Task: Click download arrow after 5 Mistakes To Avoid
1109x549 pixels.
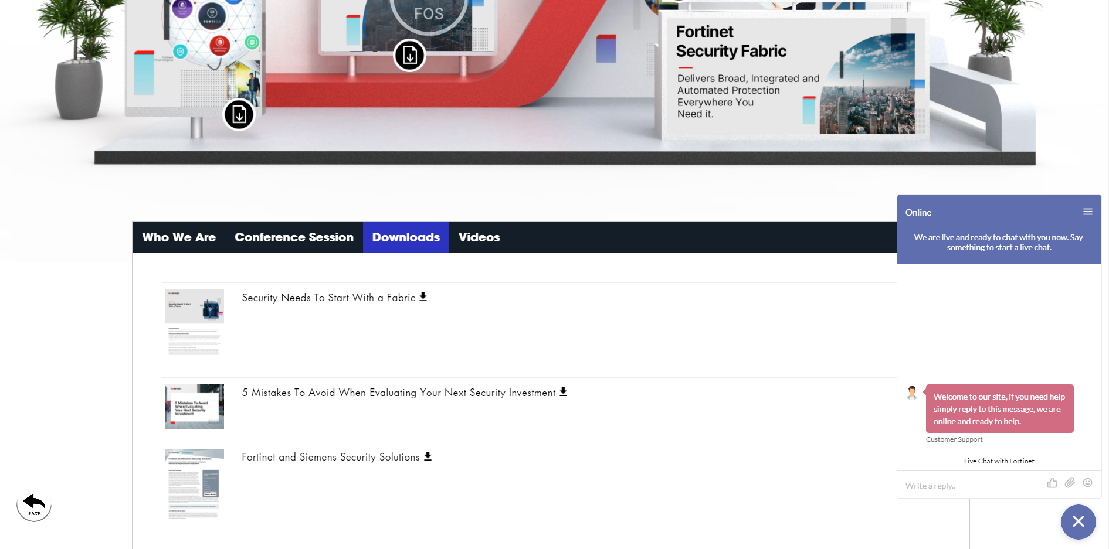Action: [x=563, y=392]
